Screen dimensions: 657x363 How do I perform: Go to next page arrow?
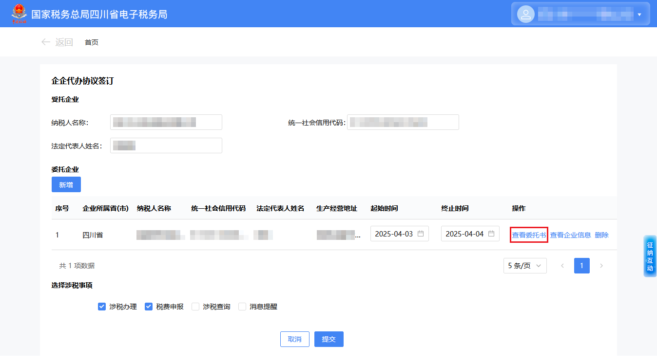(x=601, y=266)
